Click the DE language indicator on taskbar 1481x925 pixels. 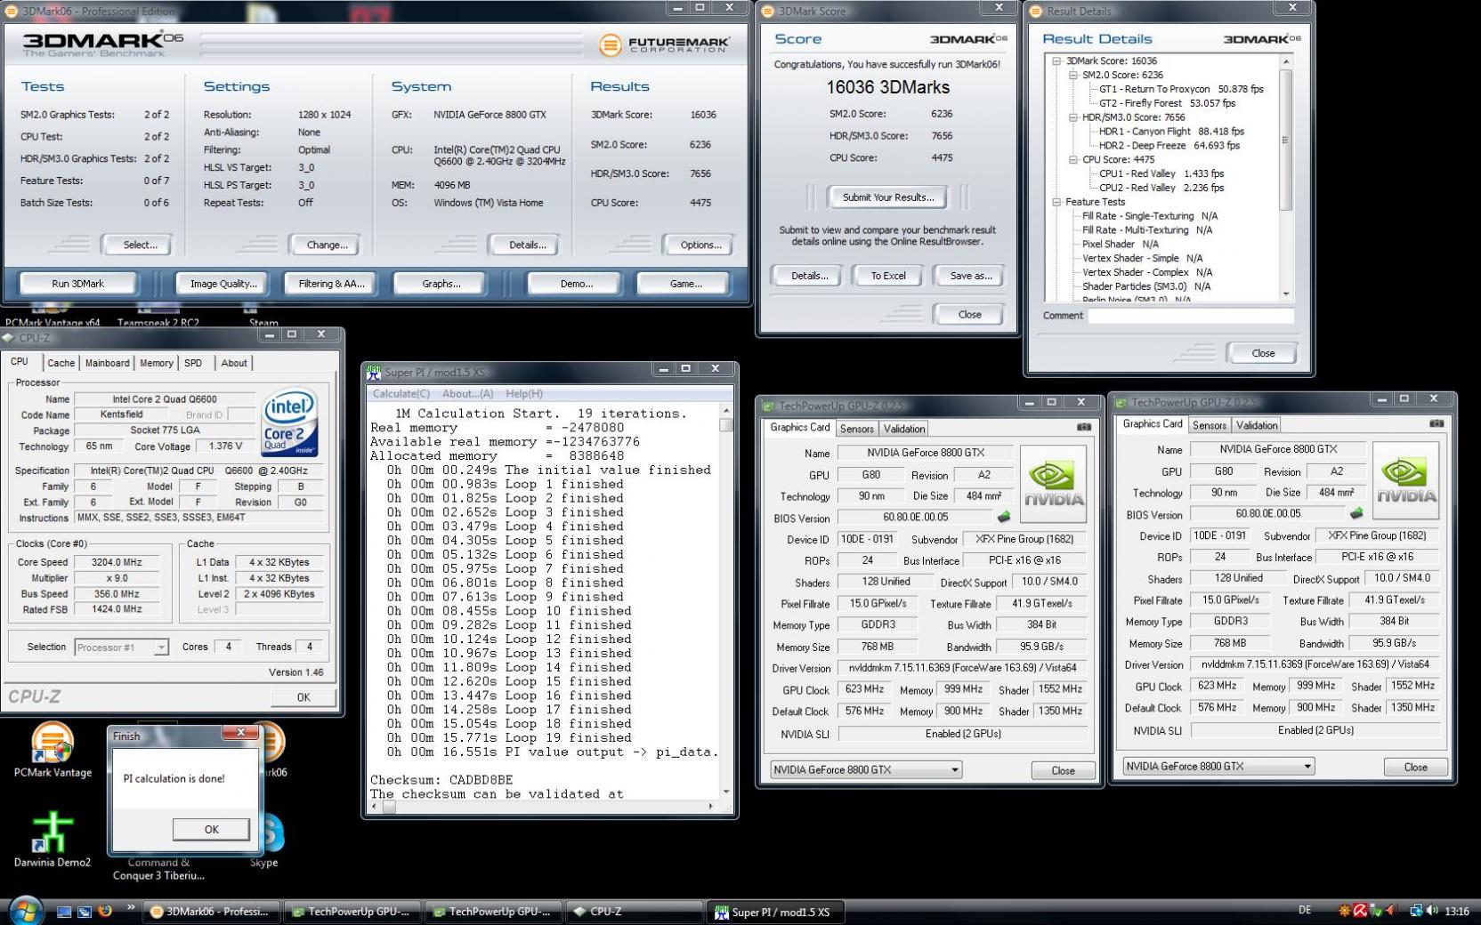coord(1305,910)
